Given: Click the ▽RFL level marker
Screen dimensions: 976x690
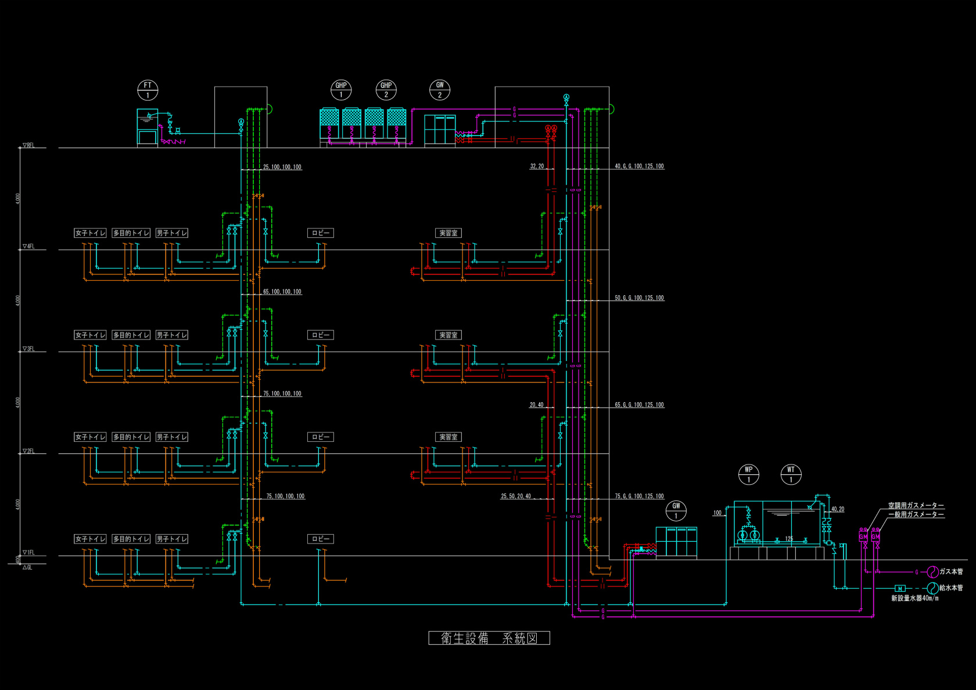Looking at the screenshot, I should tap(28, 145).
